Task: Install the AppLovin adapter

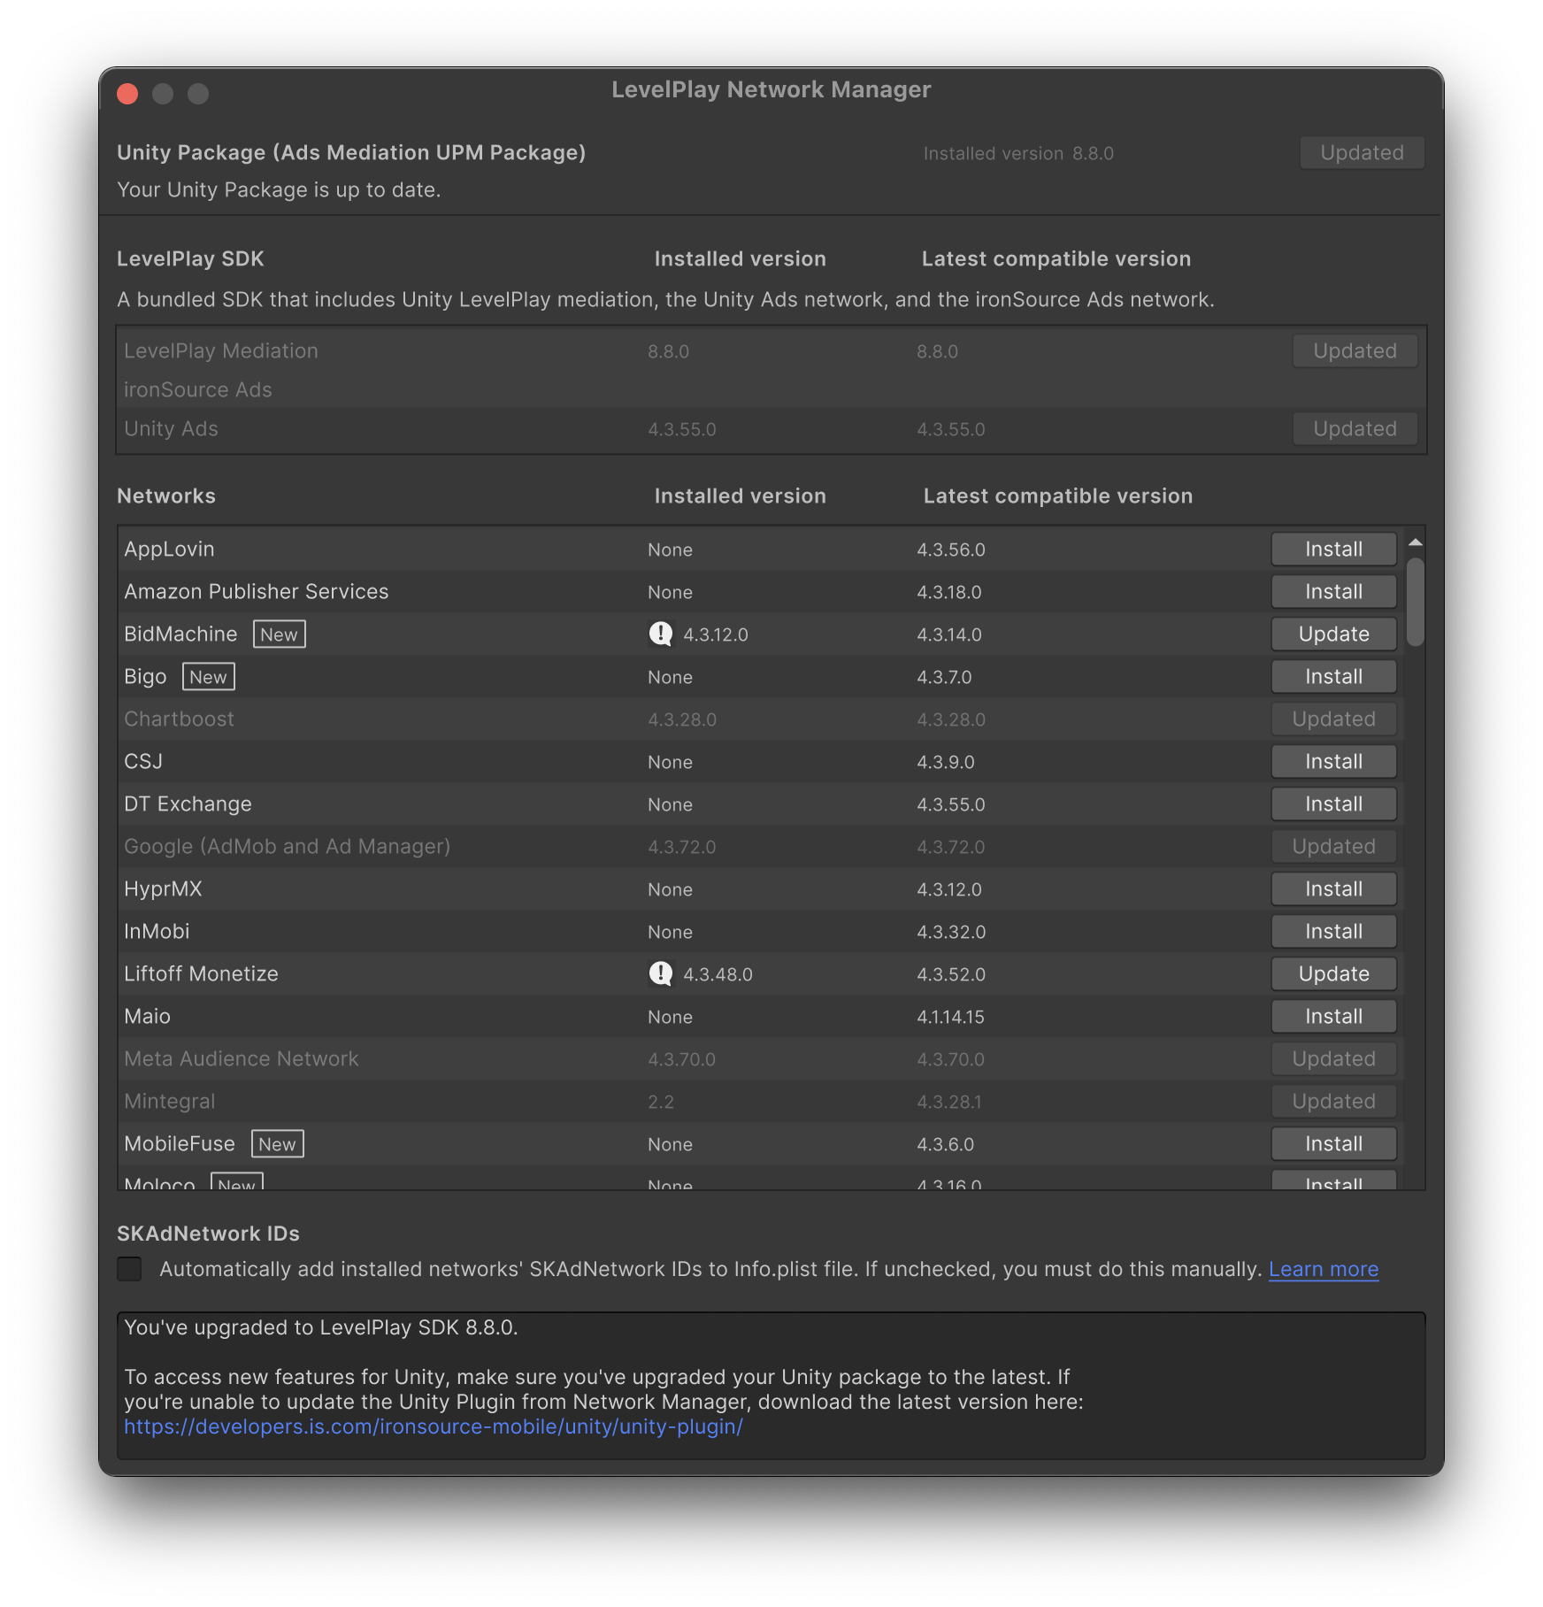Action: click(1332, 549)
